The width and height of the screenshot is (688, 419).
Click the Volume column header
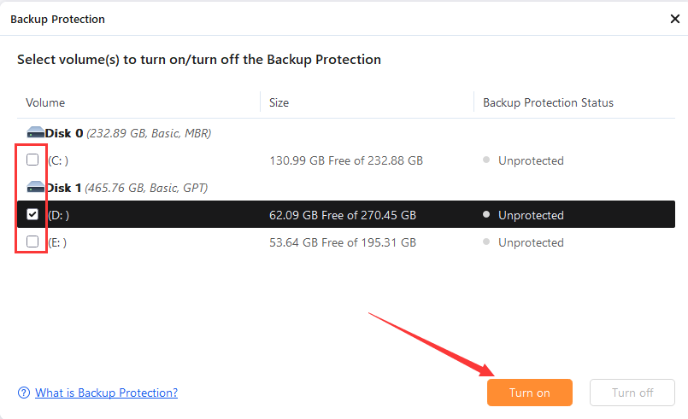(x=45, y=102)
